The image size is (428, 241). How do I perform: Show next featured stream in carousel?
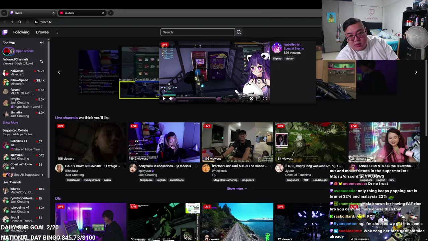click(x=416, y=72)
